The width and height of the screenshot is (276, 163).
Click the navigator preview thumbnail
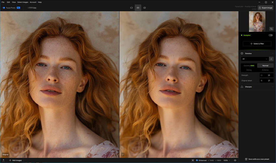tap(257, 21)
